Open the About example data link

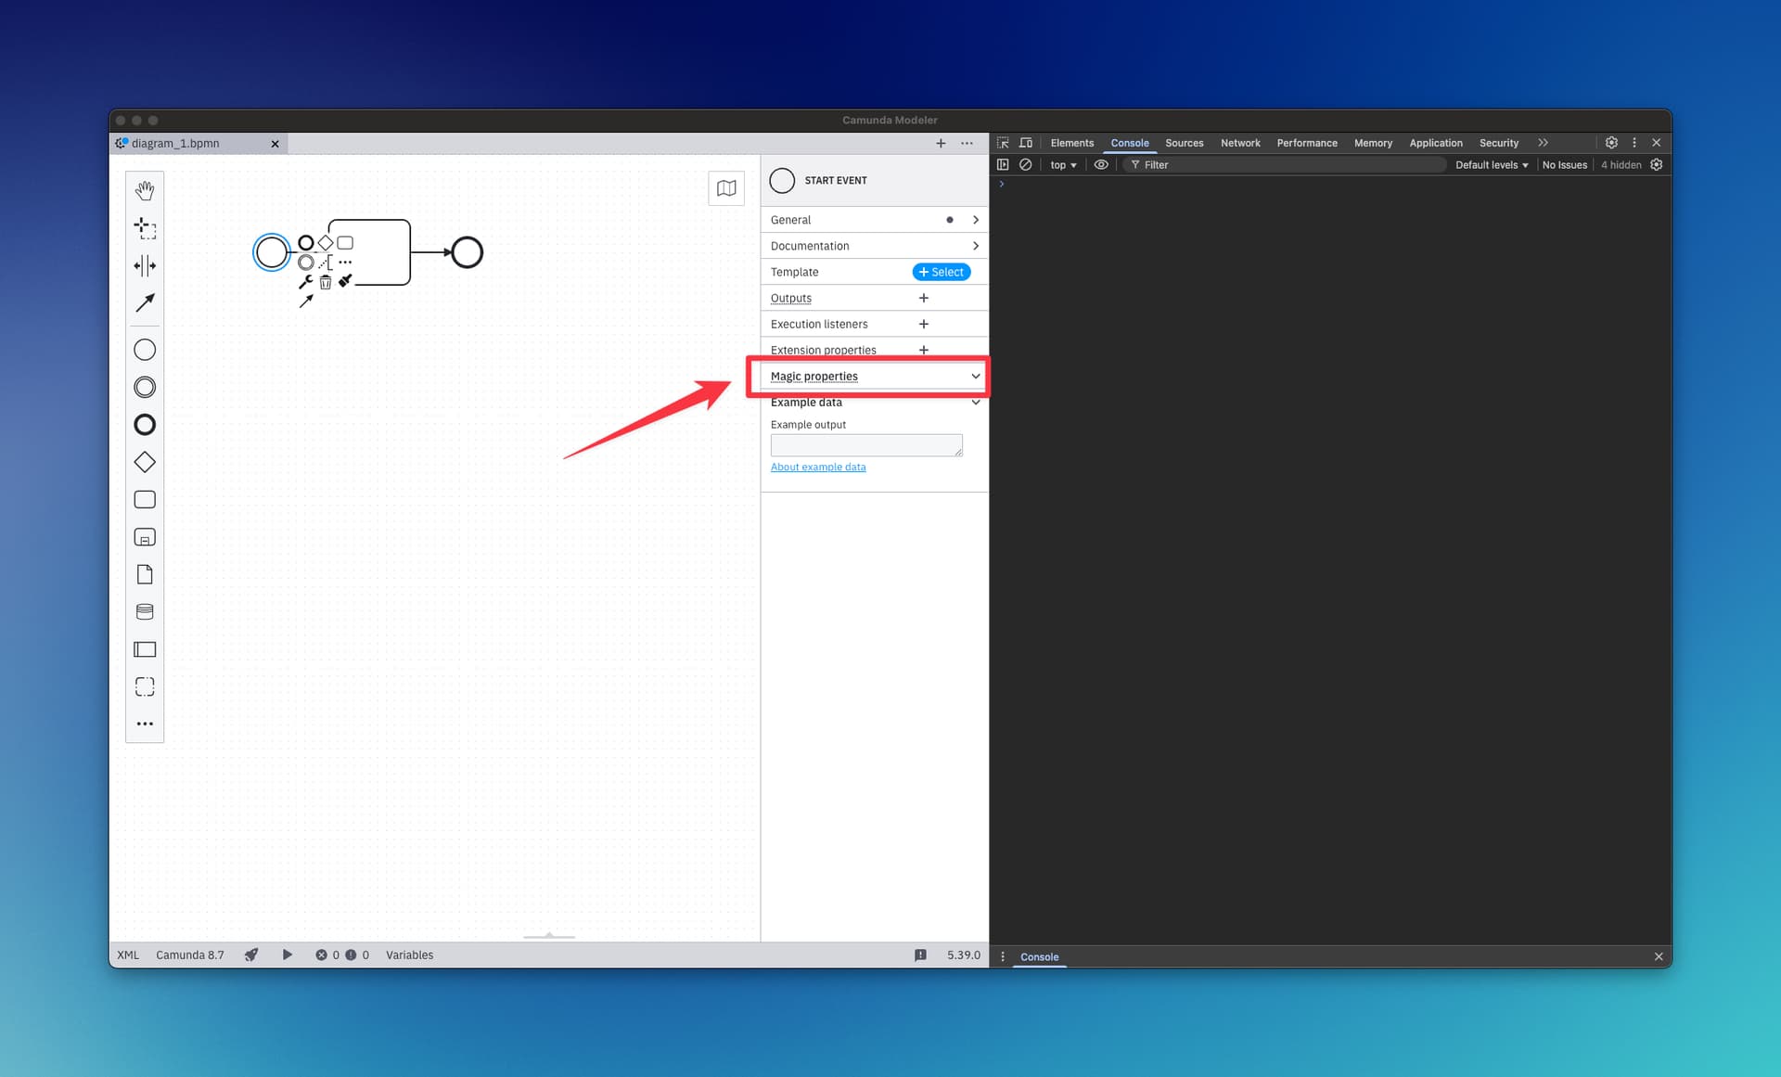tap(817, 468)
